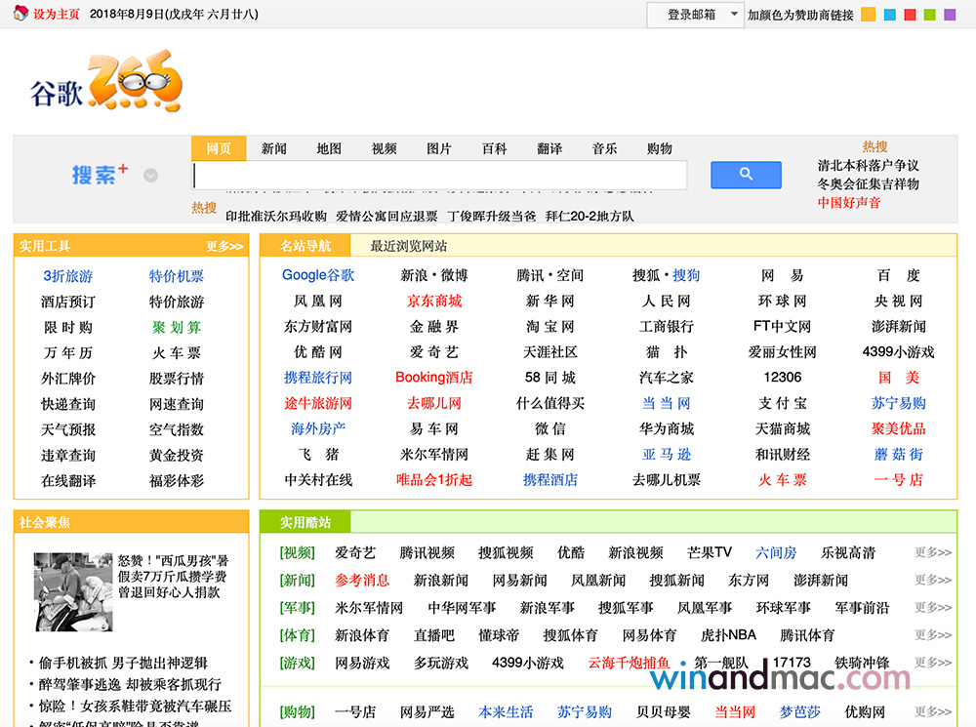This screenshot has height=727, width=976.
Task: Click the red house homepage icon
Action: pyautogui.click(x=20, y=14)
